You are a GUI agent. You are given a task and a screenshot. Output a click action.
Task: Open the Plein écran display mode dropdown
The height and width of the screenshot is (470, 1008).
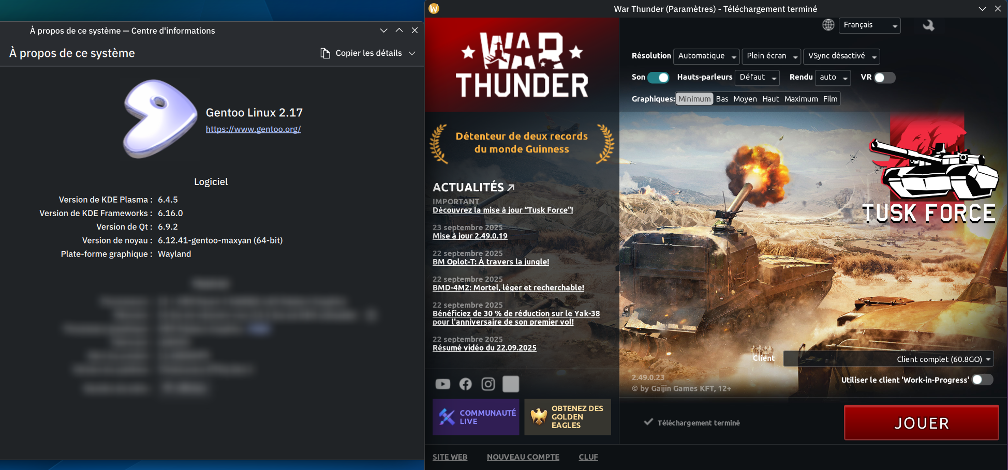coord(771,56)
